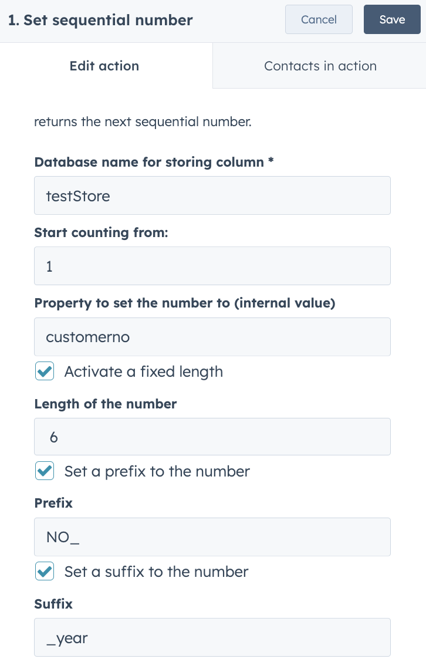Click the 'Activate a fixed length' label text
The image size is (426, 669).
tap(143, 371)
